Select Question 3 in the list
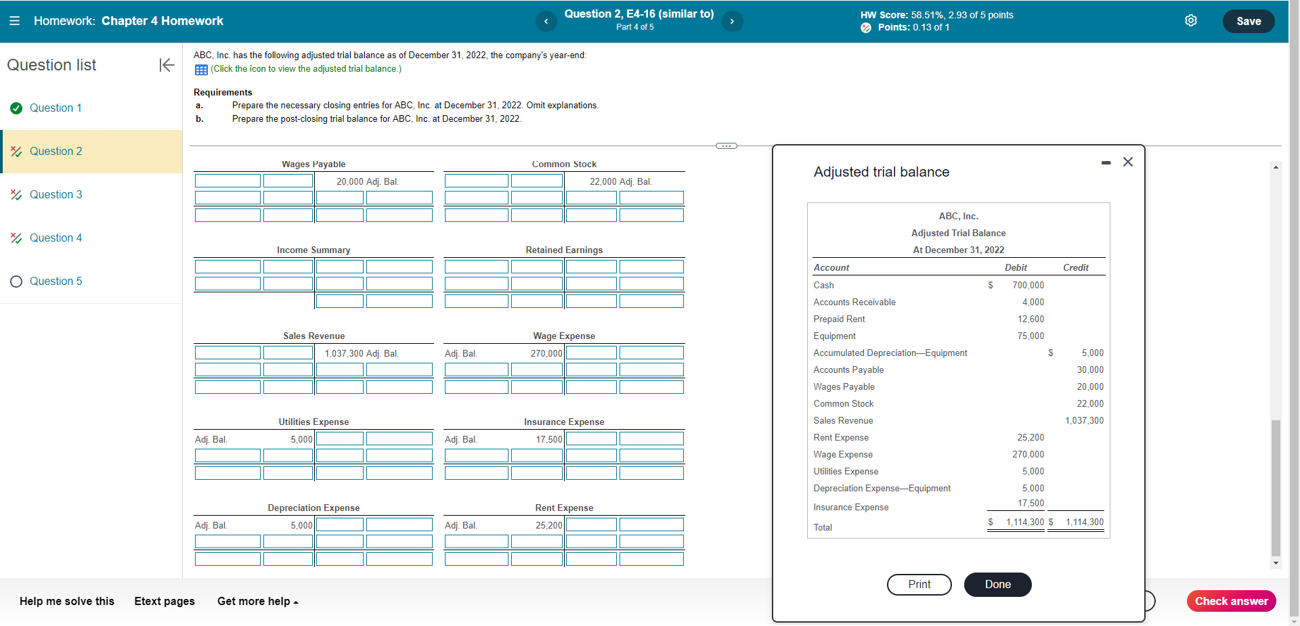The width and height of the screenshot is (1300, 626). coord(56,195)
